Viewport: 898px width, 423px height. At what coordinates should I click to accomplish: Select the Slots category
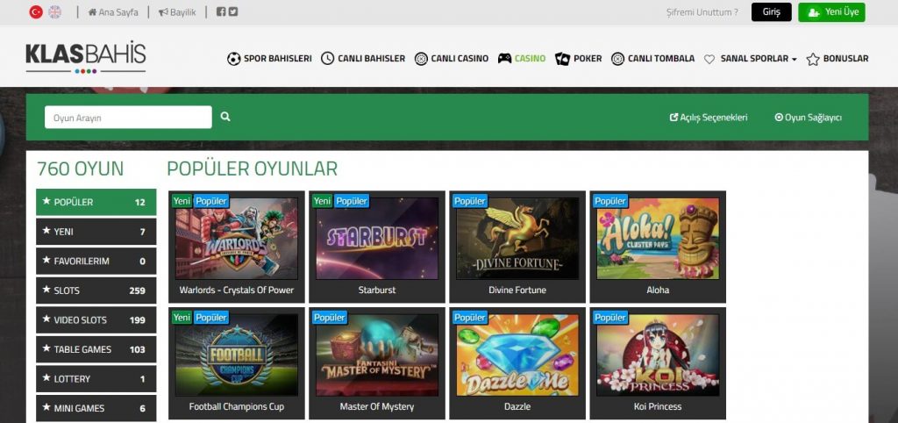pos(96,290)
